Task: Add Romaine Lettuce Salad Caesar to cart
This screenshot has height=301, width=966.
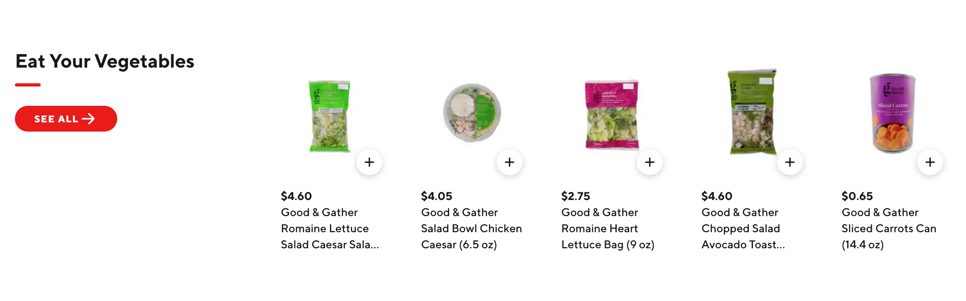Action: [369, 162]
